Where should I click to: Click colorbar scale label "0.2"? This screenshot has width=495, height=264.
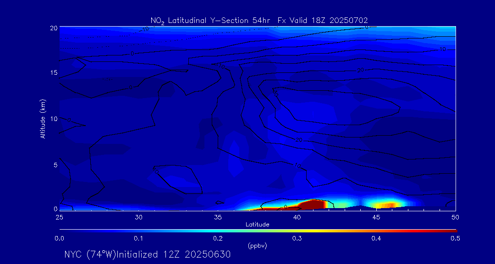click(218, 239)
